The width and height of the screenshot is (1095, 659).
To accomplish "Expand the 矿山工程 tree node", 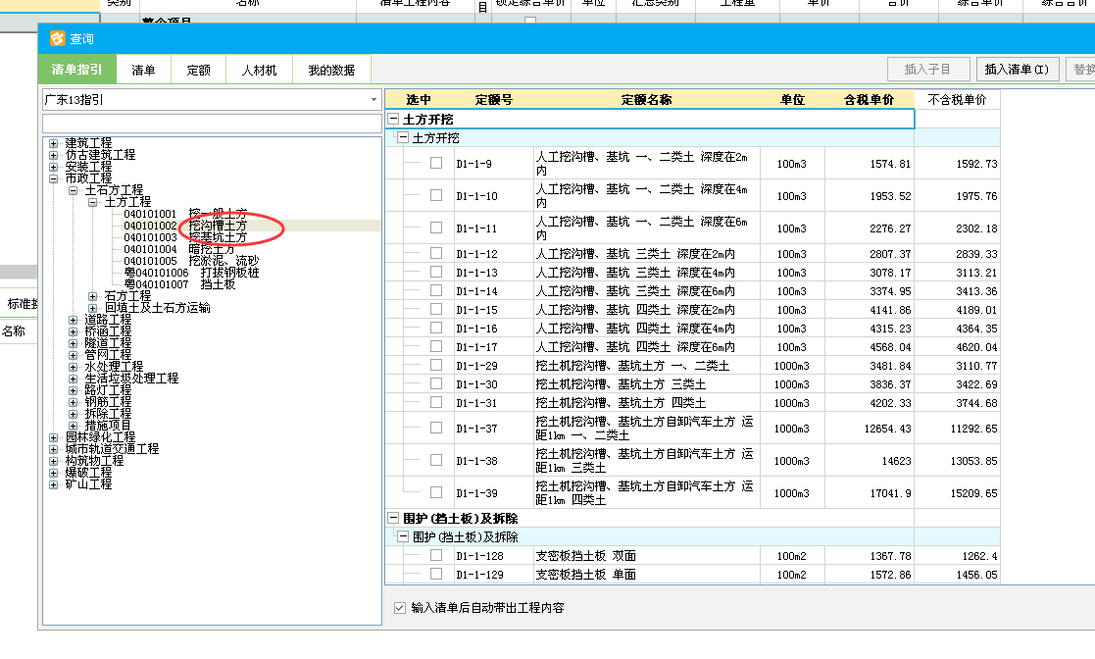I will coord(53,484).
